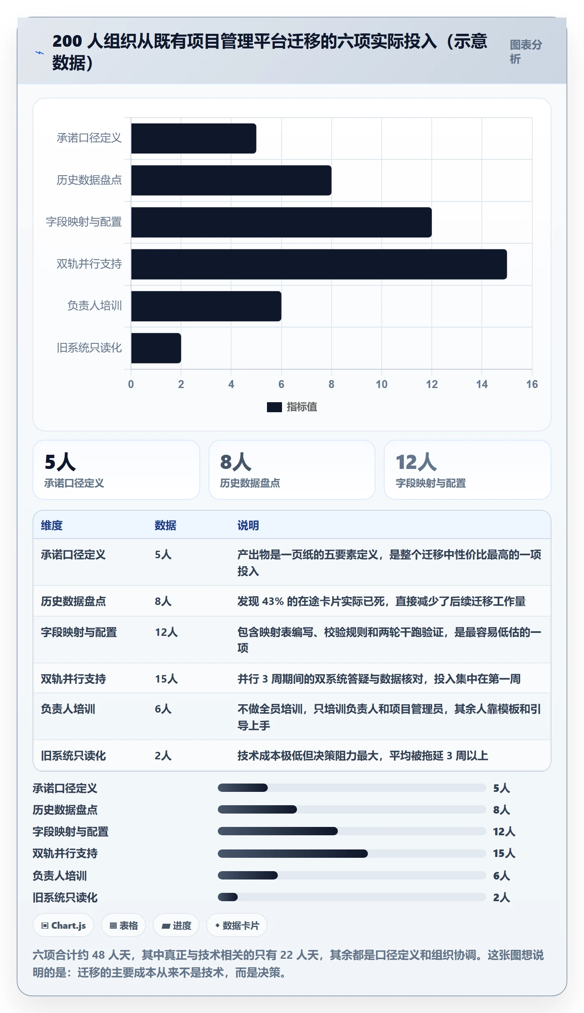Click the 旧系统只读化 progress bar
This screenshot has height=1013, width=584.
pyautogui.click(x=352, y=897)
